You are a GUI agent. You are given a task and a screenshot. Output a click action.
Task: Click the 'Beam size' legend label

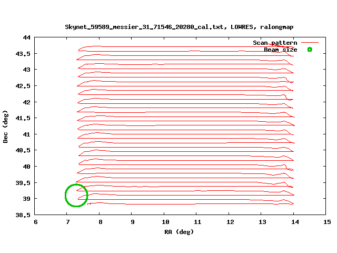pyautogui.click(x=281, y=50)
